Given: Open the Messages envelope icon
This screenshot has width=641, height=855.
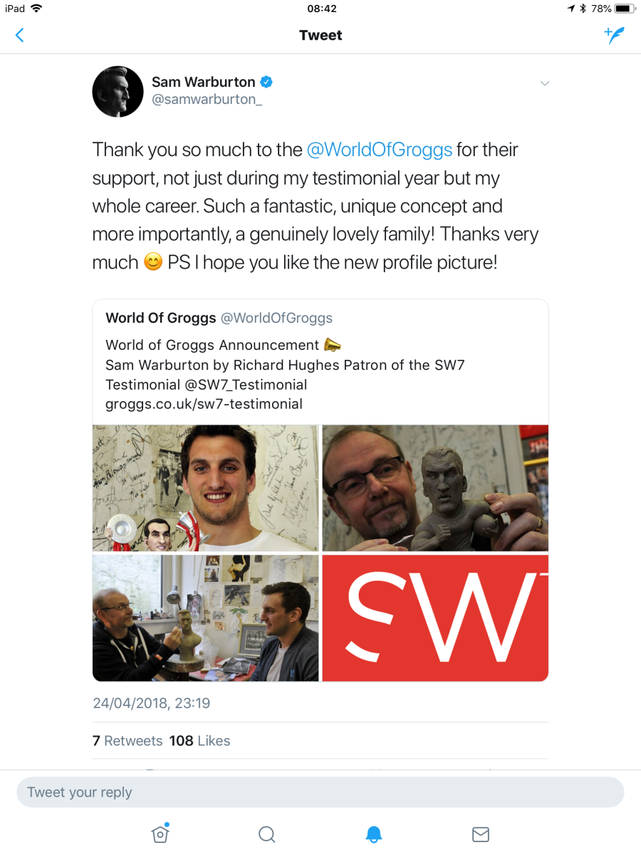Looking at the screenshot, I should click(481, 834).
